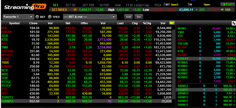Select the BCP symbol
Viewport: 236px width, 108px height.
click(x=5, y=70)
